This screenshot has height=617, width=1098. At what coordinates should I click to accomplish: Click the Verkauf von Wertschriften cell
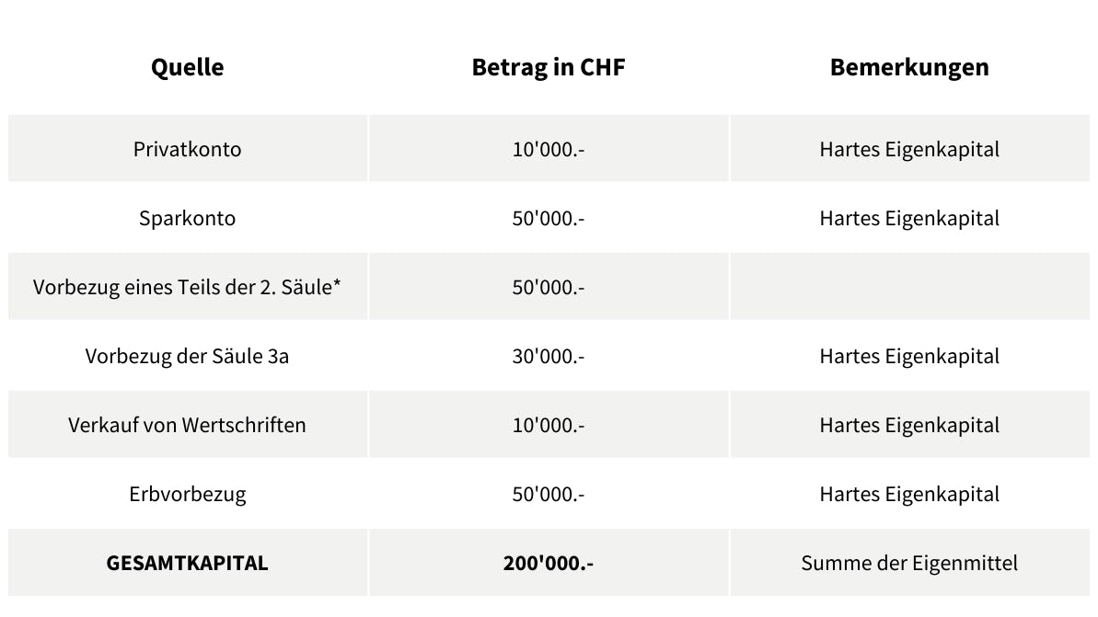[x=187, y=425]
